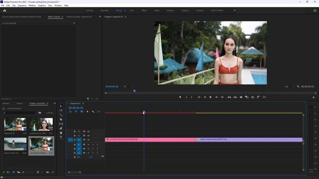
Task: Toggle V3 track output eye
Action: (x=89, y=131)
